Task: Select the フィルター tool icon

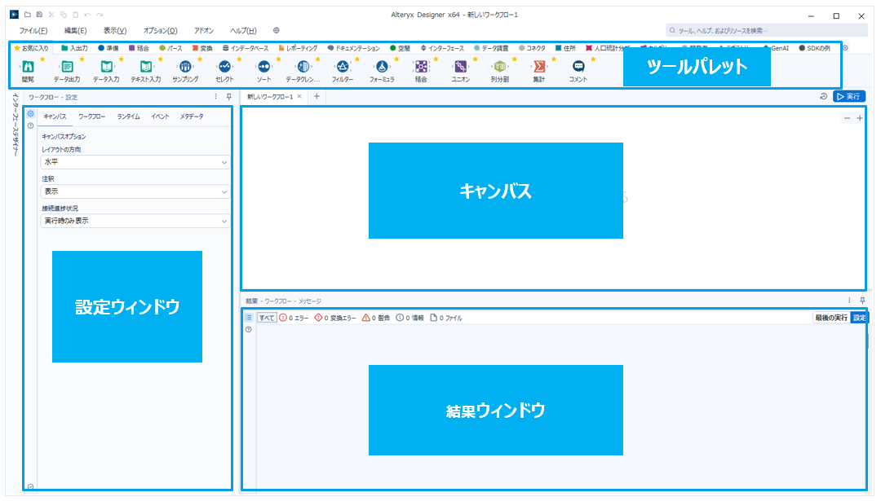Action: 342,67
